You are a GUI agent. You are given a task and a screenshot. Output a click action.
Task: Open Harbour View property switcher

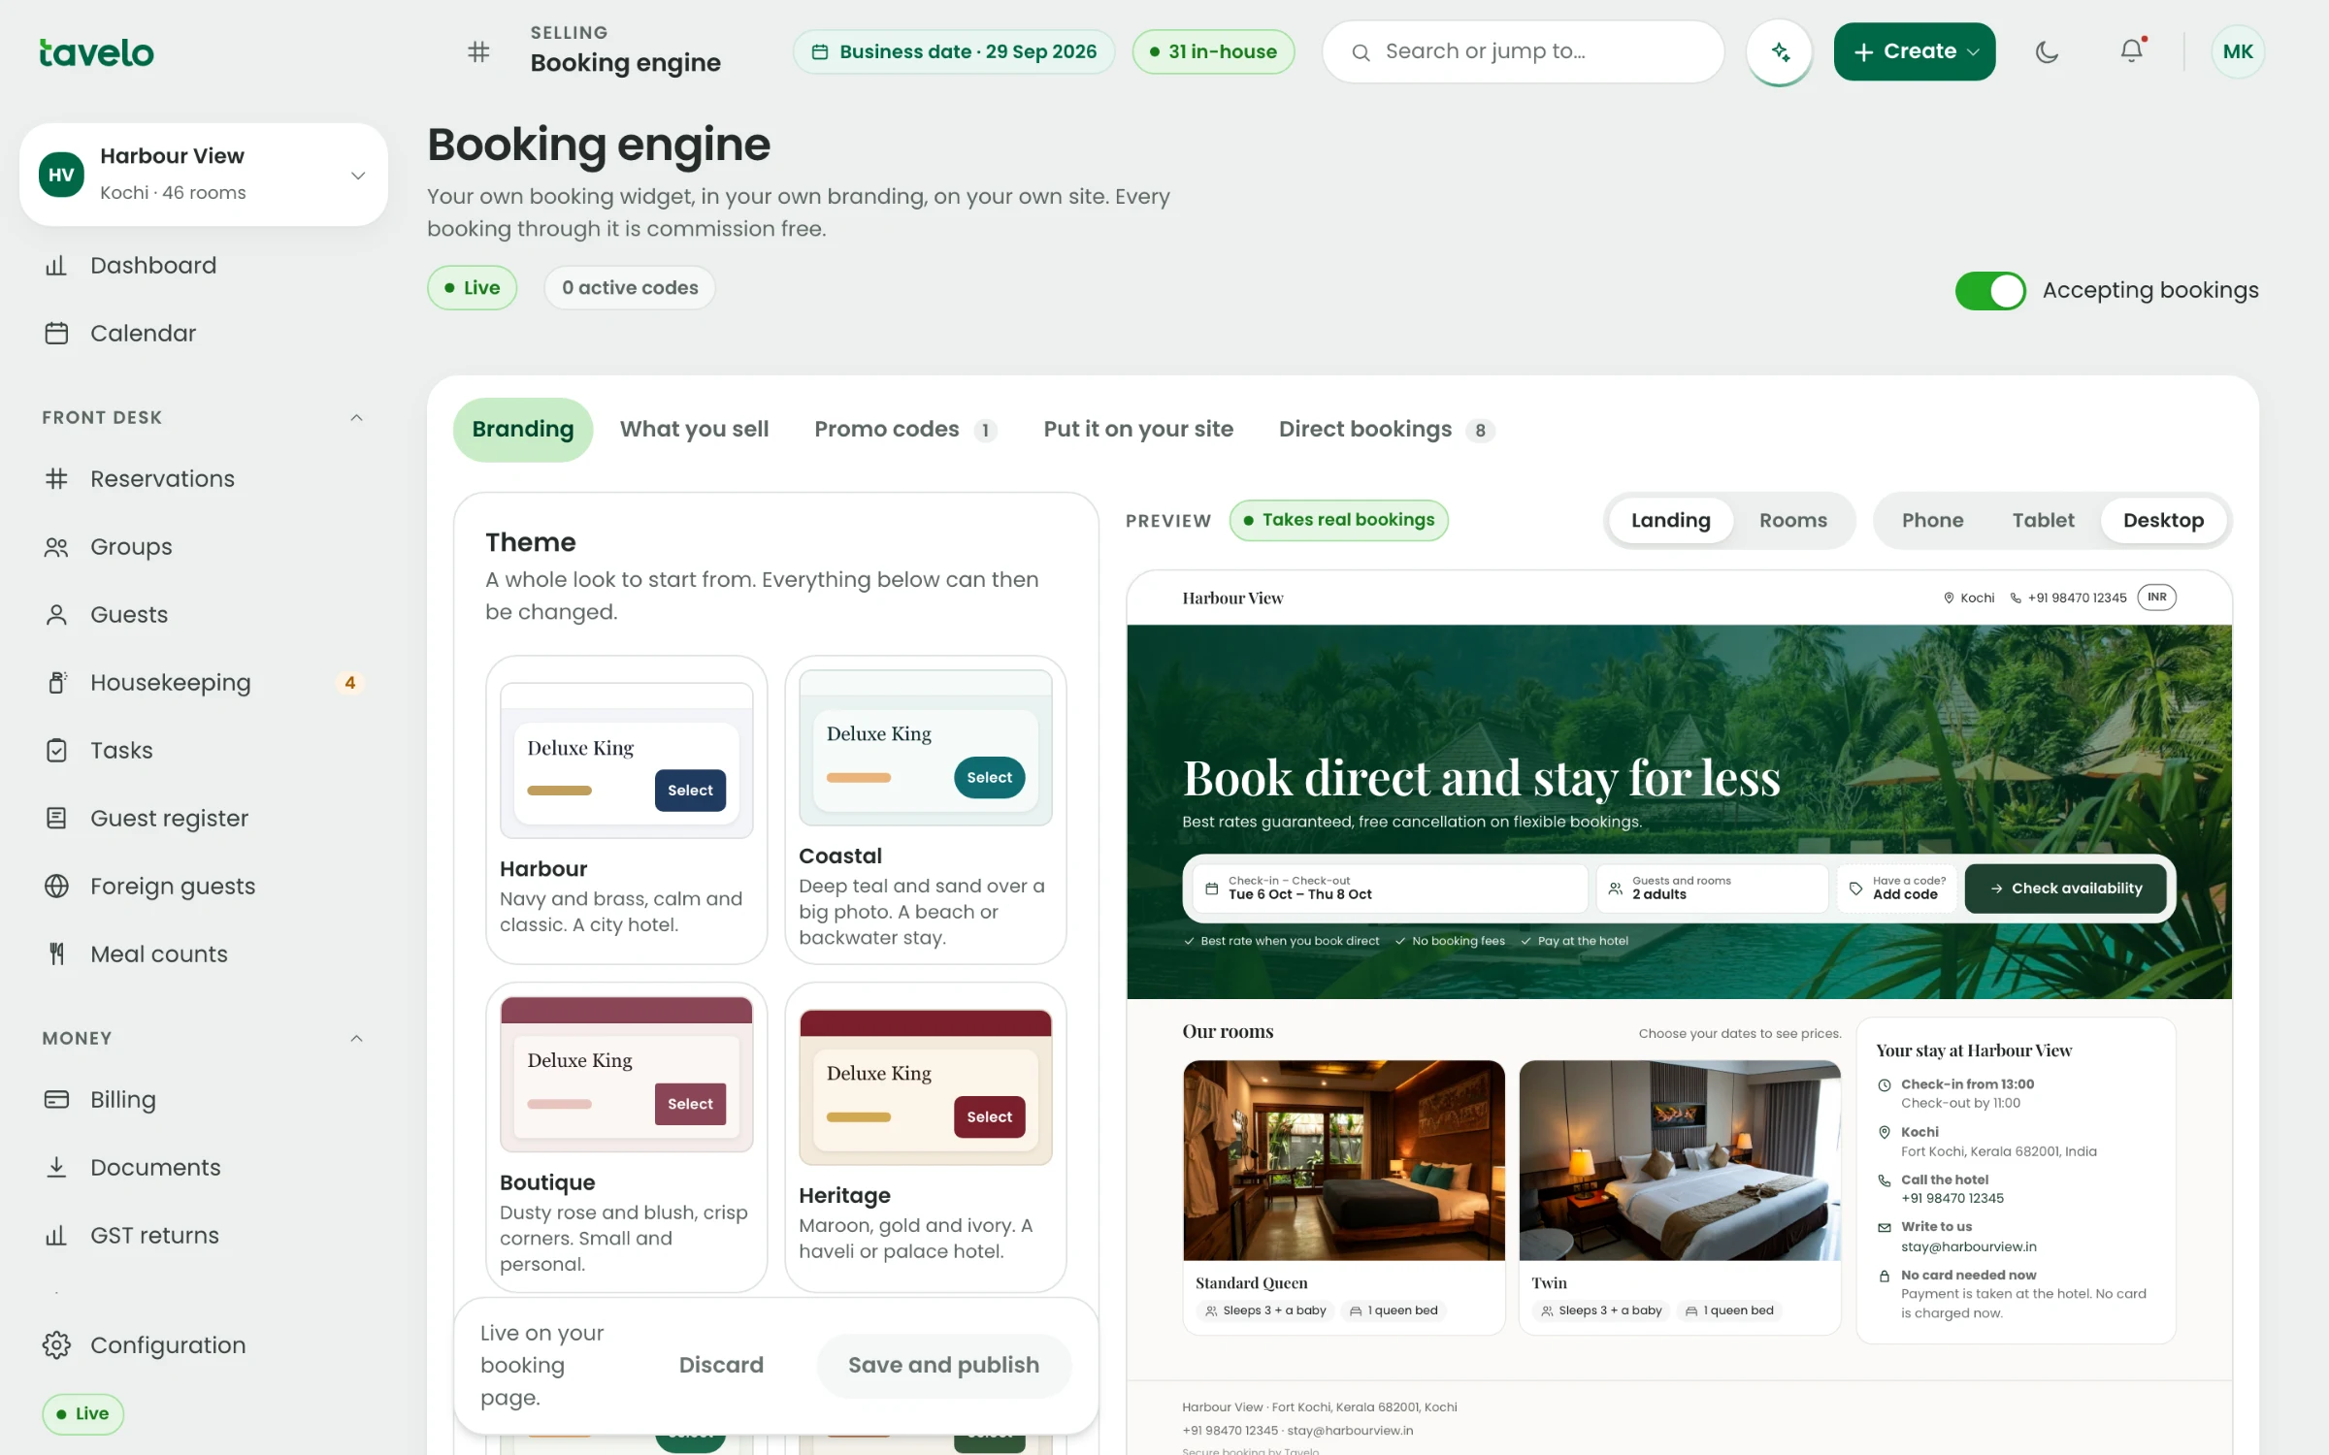coord(204,175)
